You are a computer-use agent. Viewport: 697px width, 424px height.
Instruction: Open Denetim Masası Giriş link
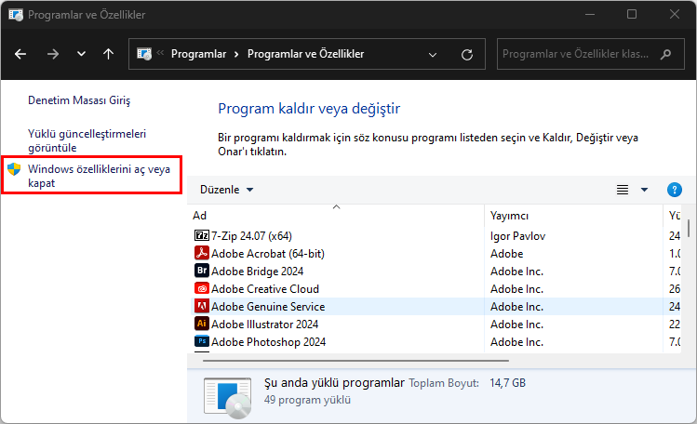click(79, 100)
